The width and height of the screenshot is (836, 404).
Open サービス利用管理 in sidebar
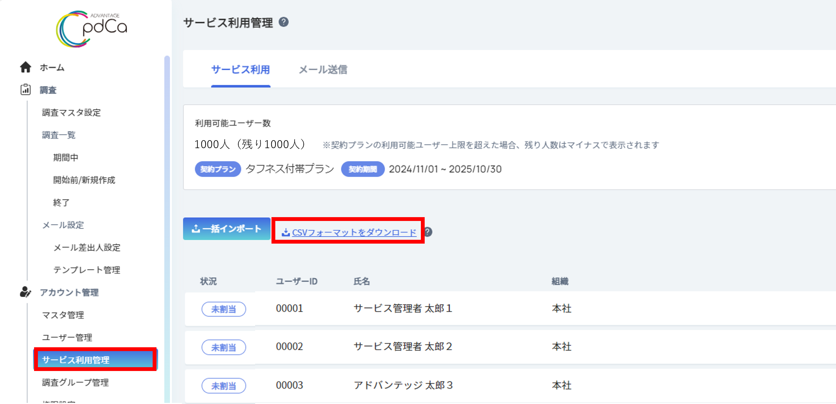[95, 360]
